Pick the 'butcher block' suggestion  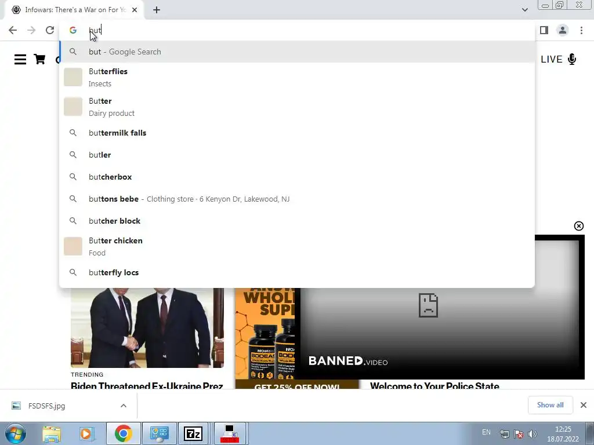point(297,221)
